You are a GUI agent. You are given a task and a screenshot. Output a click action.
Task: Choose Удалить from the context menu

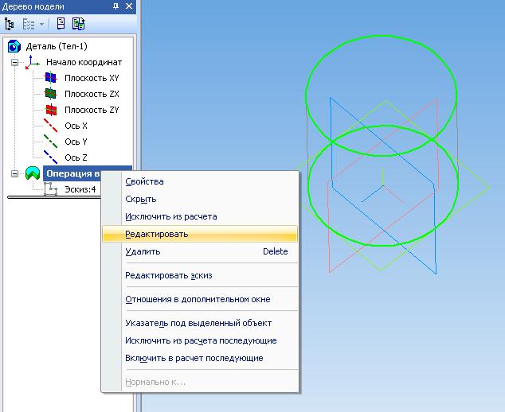pyautogui.click(x=200, y=251)
